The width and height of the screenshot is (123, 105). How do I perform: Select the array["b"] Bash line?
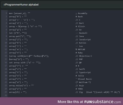18,17
